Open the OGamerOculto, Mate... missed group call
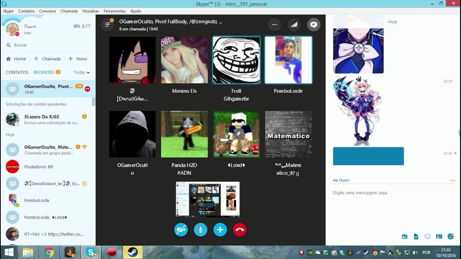The height and width of the screenshot is (259, 461). point(48,150)
